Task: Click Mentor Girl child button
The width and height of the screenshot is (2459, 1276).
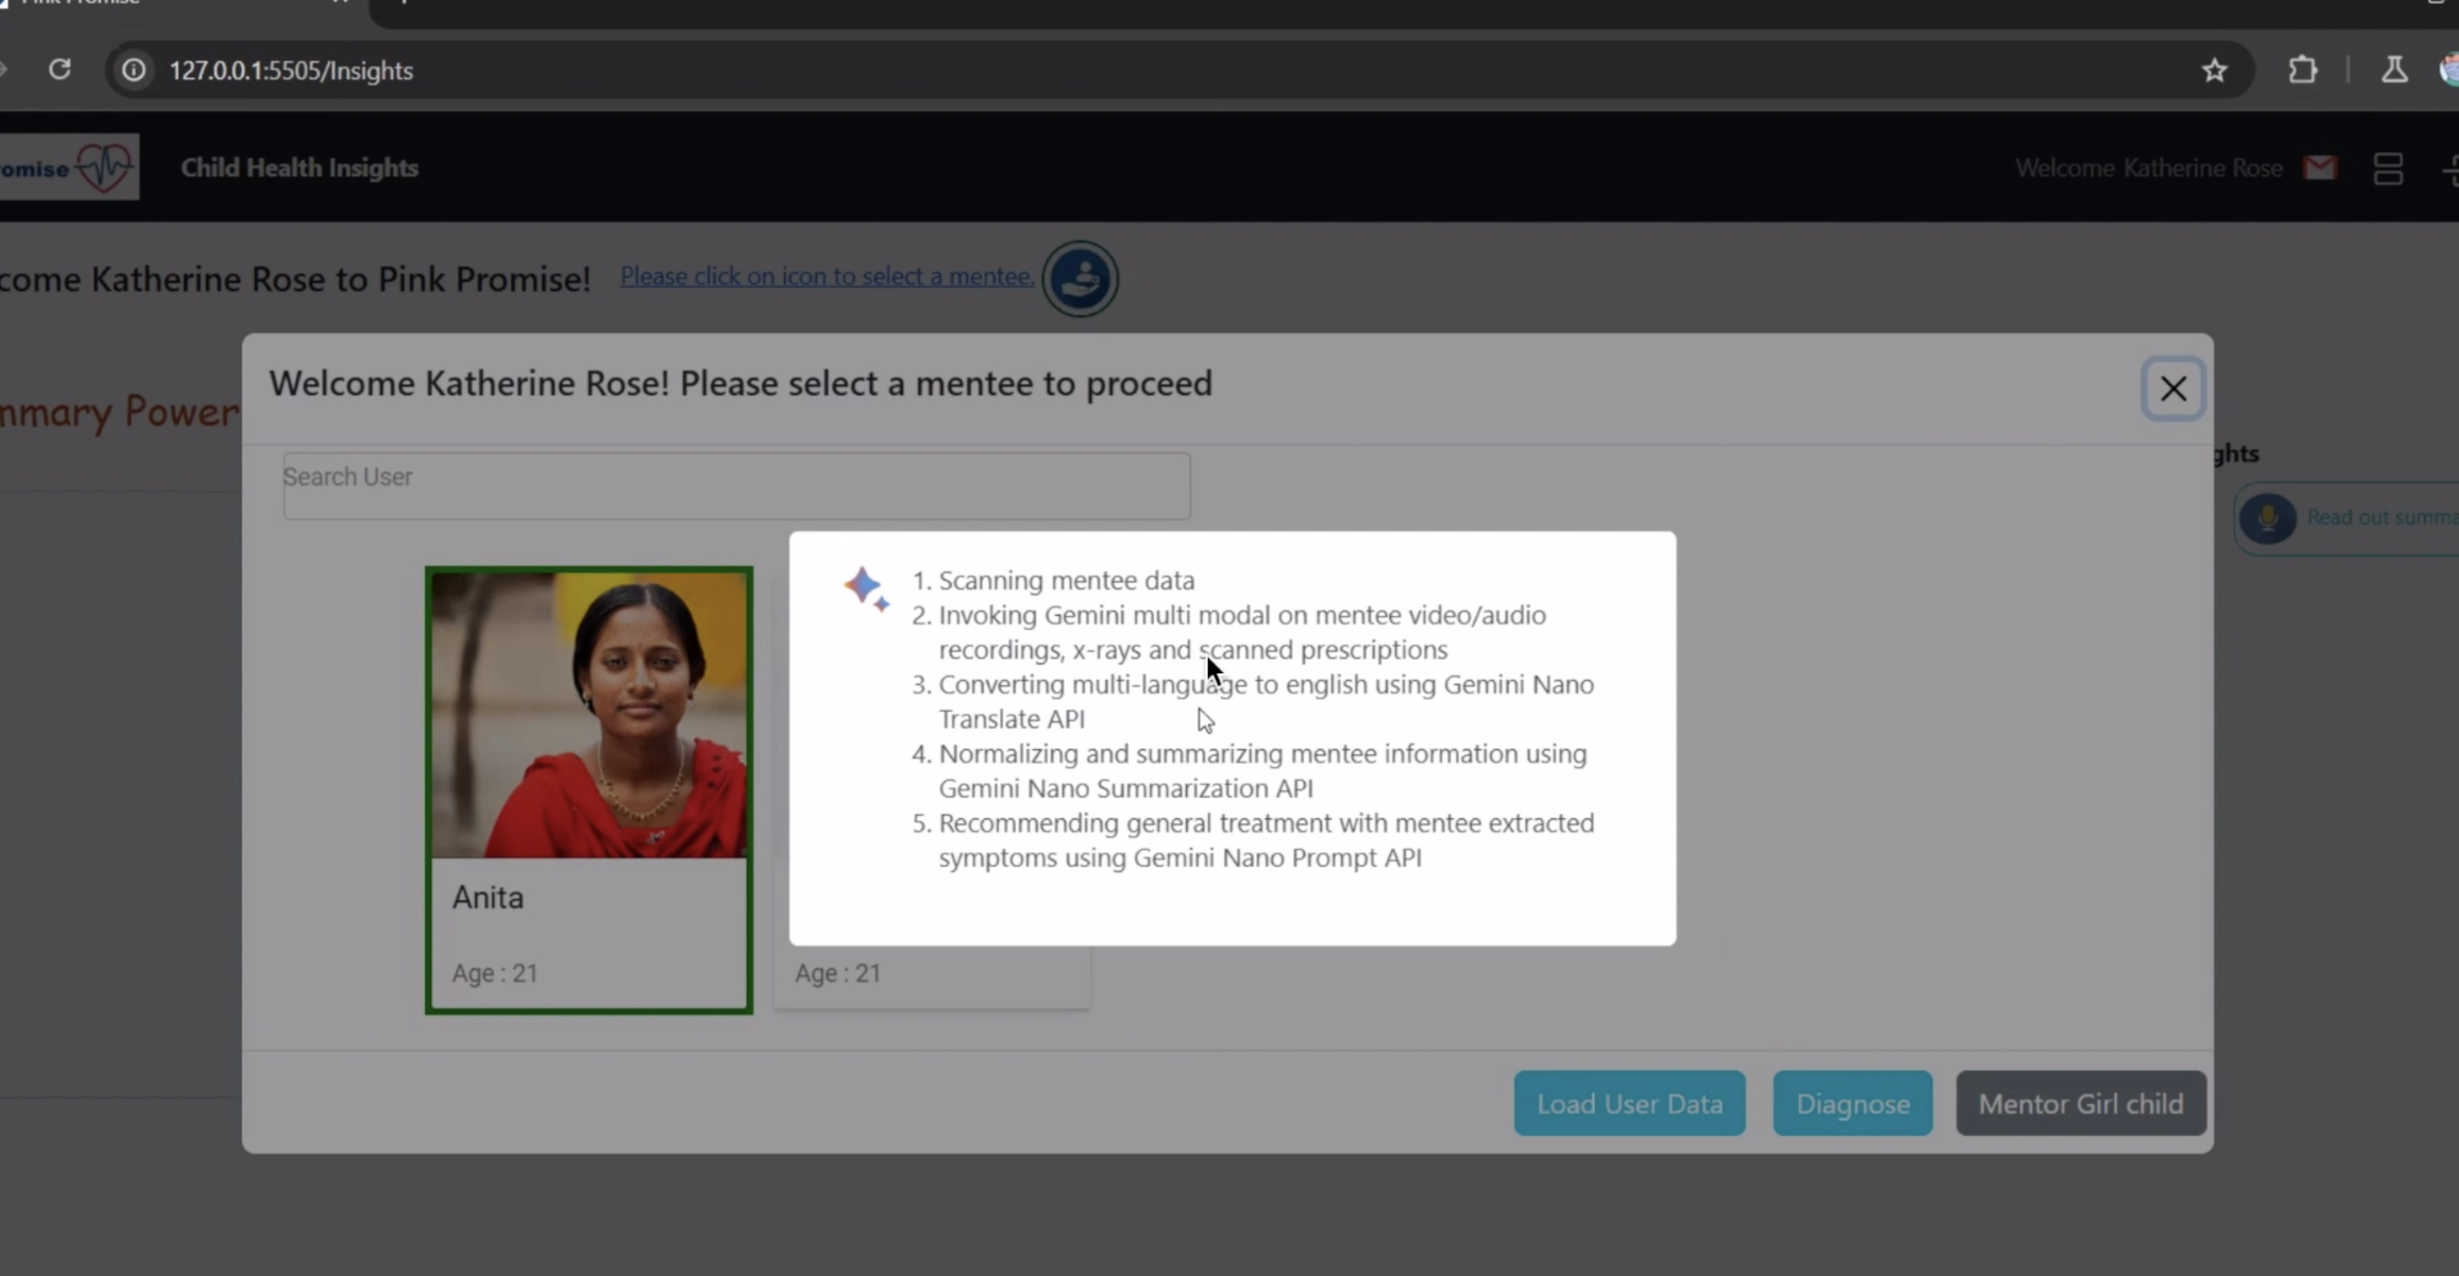Action: (x=2080, y=1103)
